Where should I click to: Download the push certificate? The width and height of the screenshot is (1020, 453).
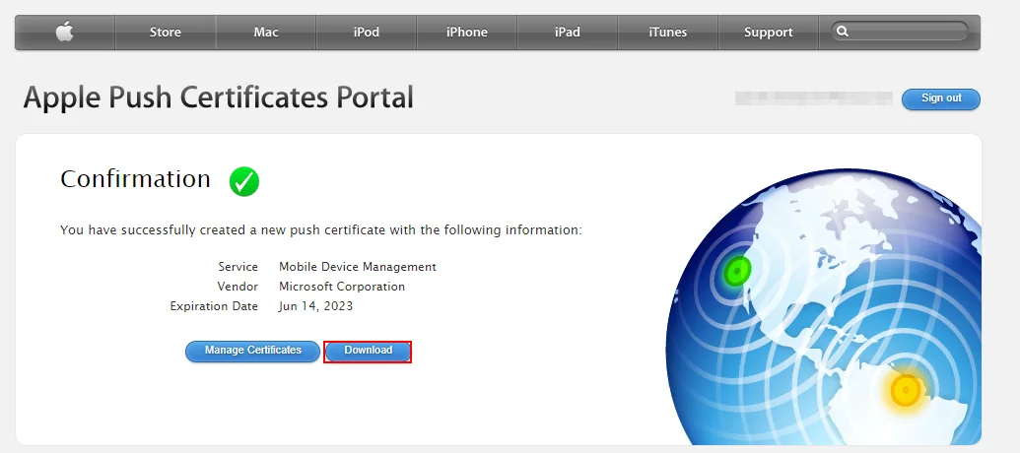click(x=368, y=351)
